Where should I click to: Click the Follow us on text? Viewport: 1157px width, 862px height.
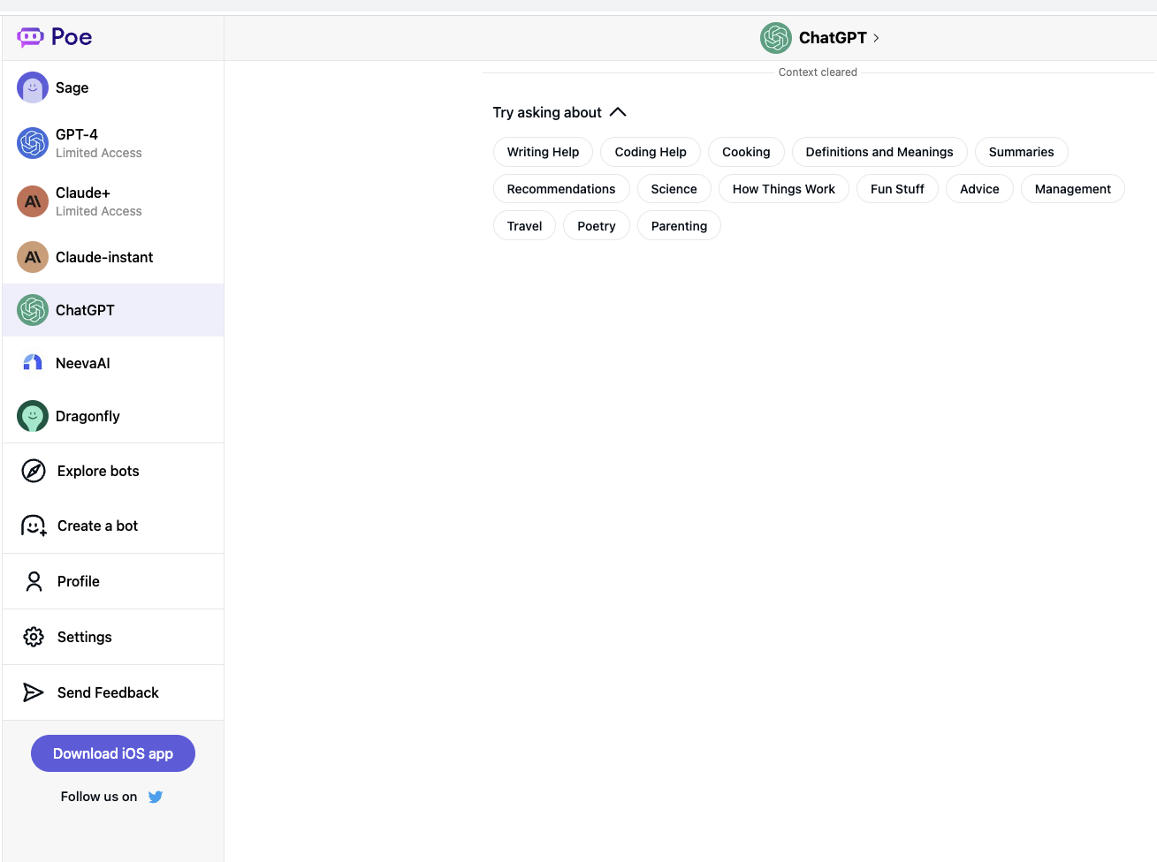pos(99,797)
